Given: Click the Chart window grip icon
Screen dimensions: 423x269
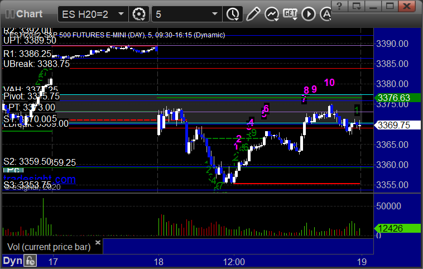Looking at the screenshot, I should [10, 14].
